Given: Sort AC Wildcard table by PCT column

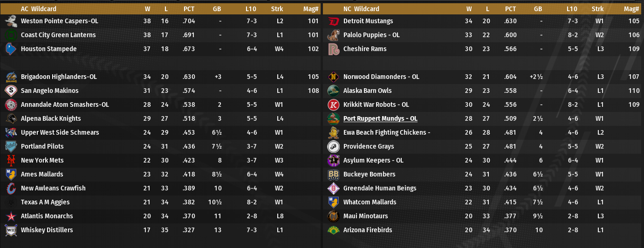Looking at the screenshot, I should (189, 9).
